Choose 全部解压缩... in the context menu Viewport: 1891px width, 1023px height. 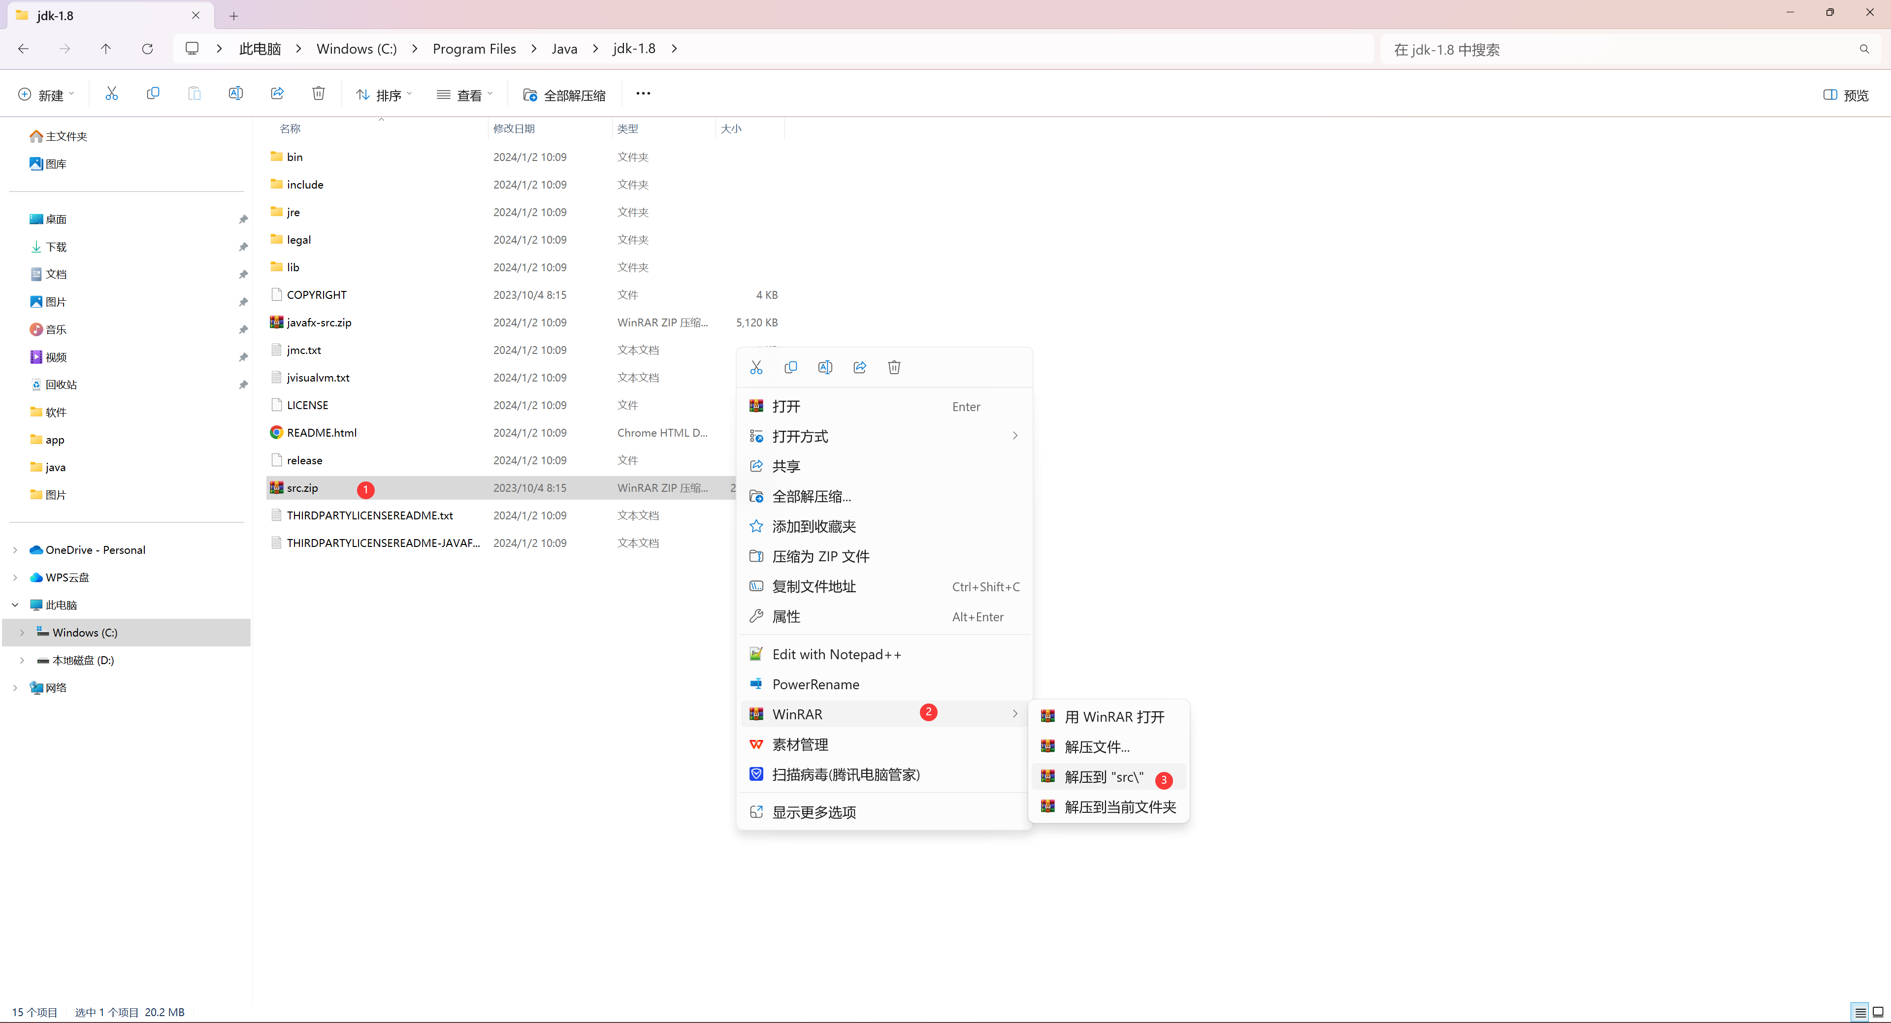coord(884,496)
